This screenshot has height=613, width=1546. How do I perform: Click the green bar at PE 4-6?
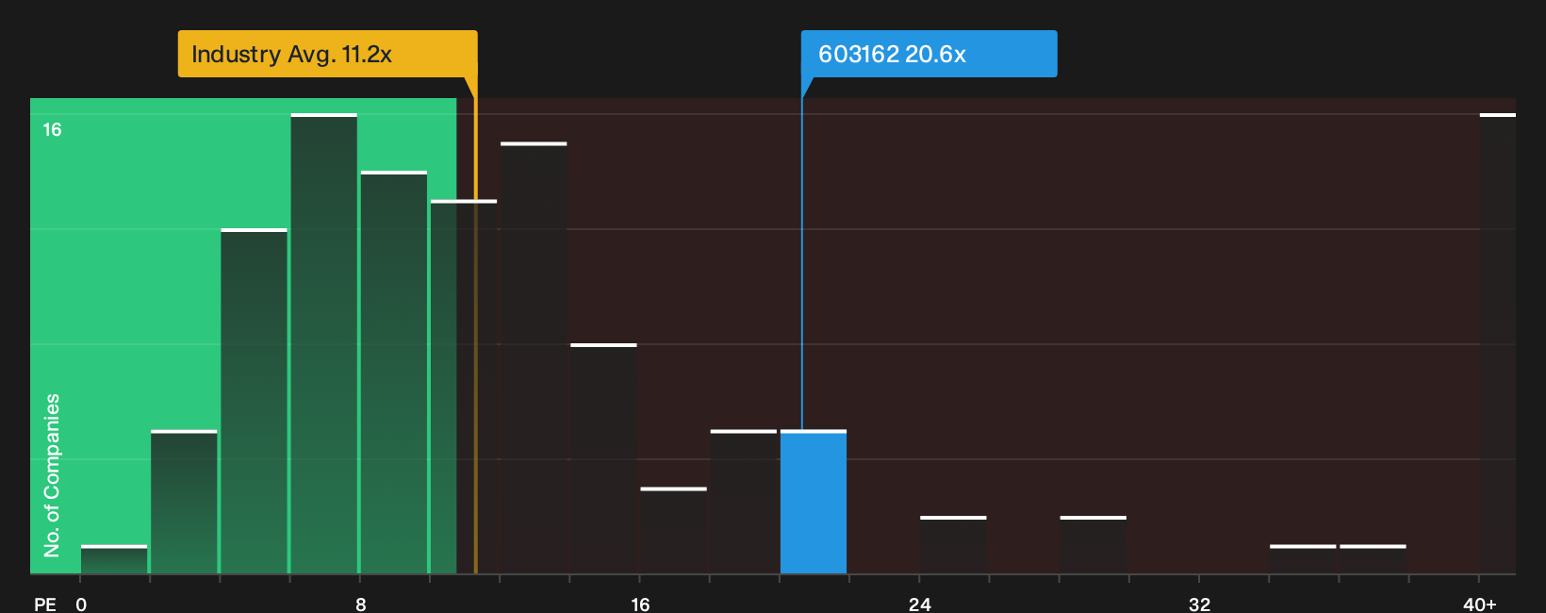point(254,401)
